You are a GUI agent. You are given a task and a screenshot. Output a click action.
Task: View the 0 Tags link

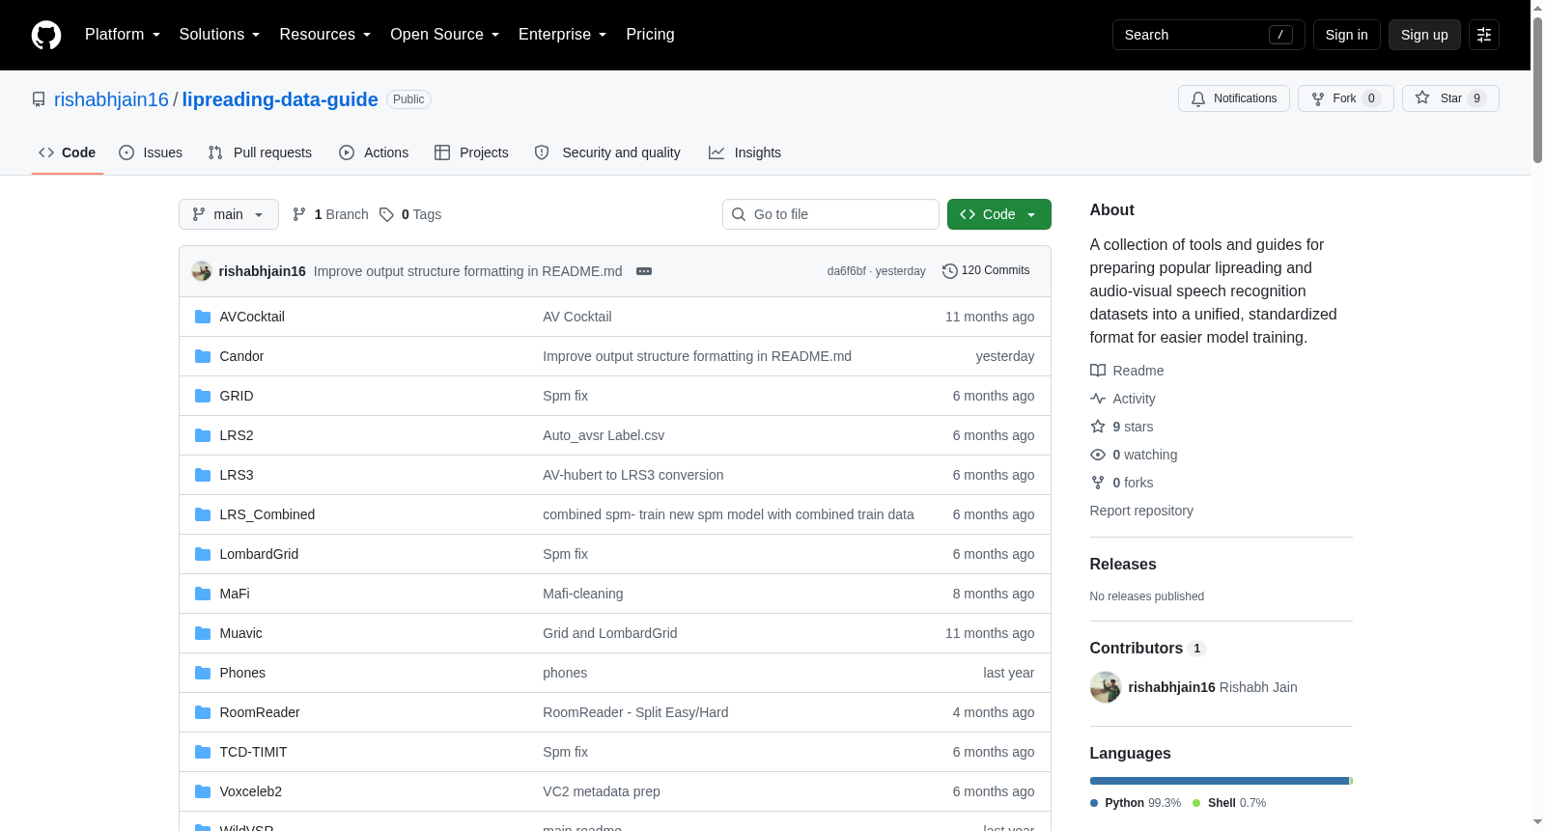pos(410,214)
